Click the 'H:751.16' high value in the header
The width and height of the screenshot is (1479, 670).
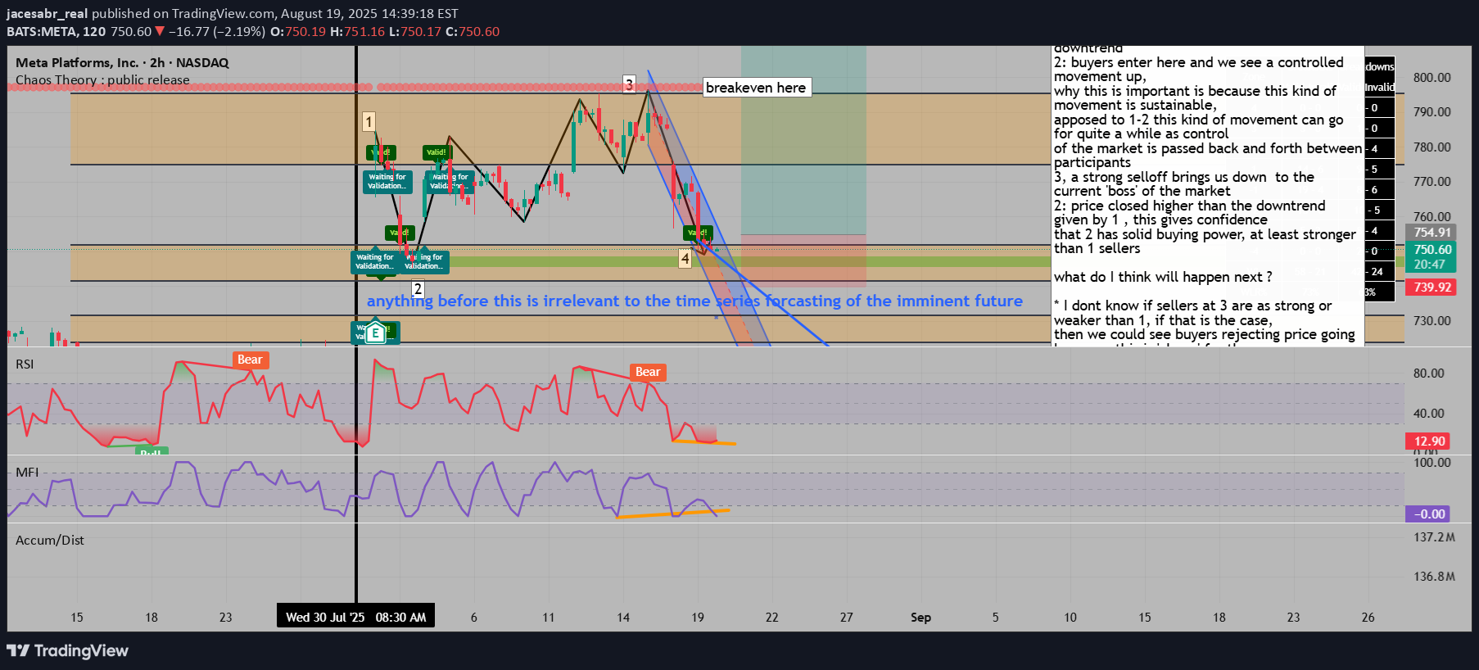[x=357, y=32]
